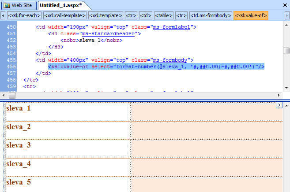Click the sleva_4 label in design view

18,164
